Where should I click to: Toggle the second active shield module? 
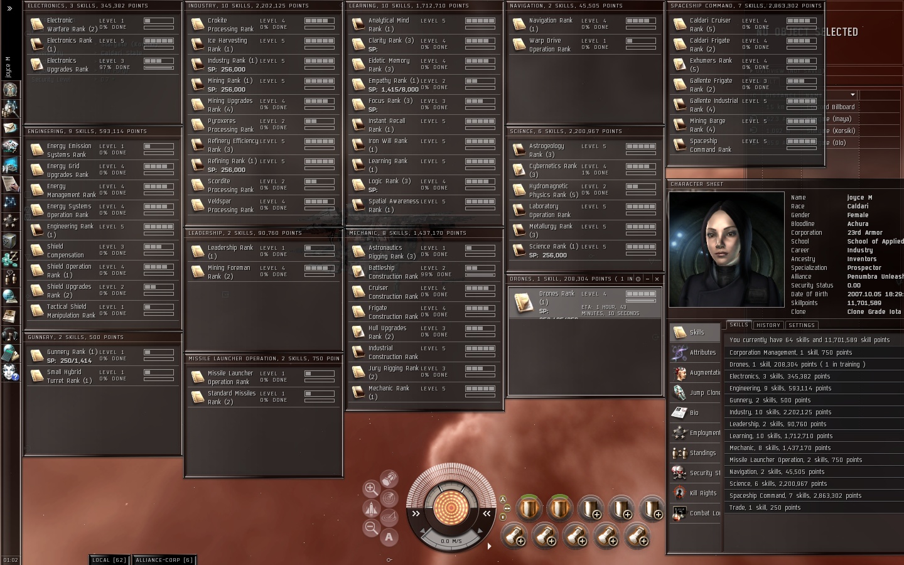pyautogui.click(x=559, y=508)
